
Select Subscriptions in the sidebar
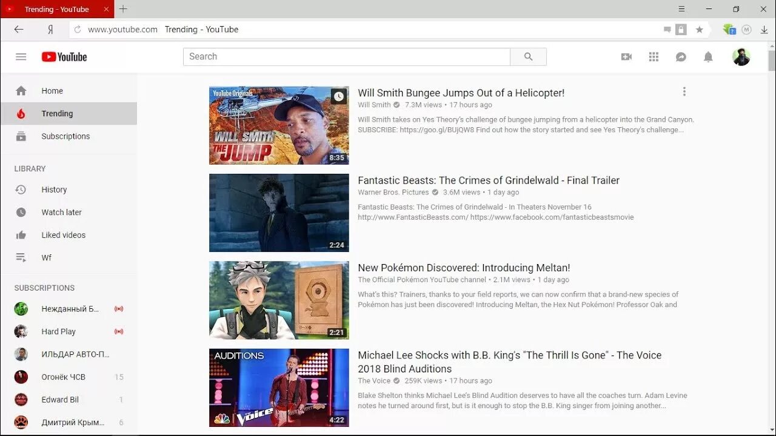(x=69, y=136)
